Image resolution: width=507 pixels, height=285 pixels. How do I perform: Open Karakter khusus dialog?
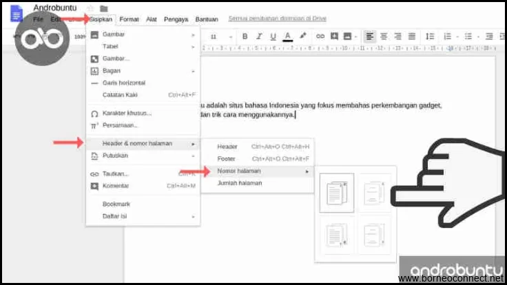(143, 114)
